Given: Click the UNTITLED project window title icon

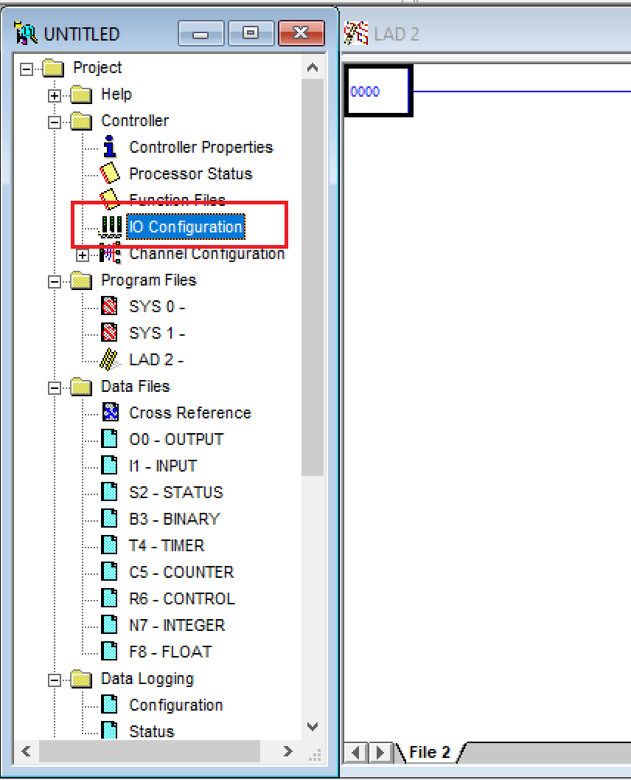Looking at the screenshot, I should [x=26, y=33].
